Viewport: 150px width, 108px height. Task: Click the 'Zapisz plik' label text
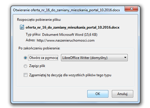coord(37,66)
